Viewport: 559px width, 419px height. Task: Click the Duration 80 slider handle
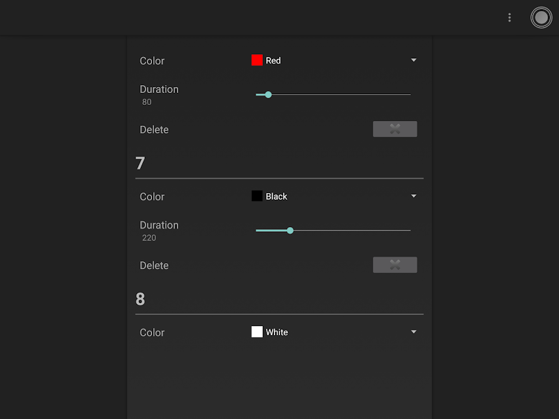point(268,94)
